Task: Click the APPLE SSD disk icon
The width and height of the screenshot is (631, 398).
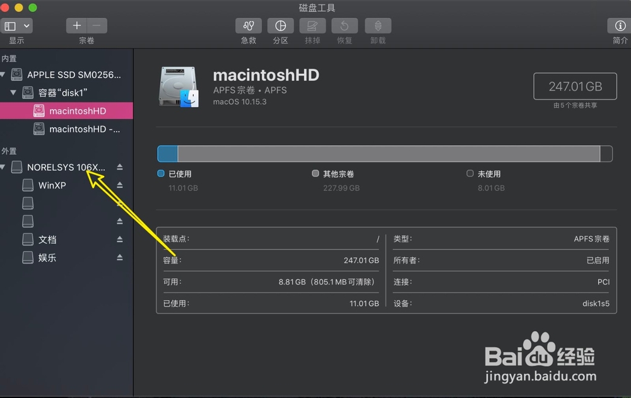Action: pos(16,74)
